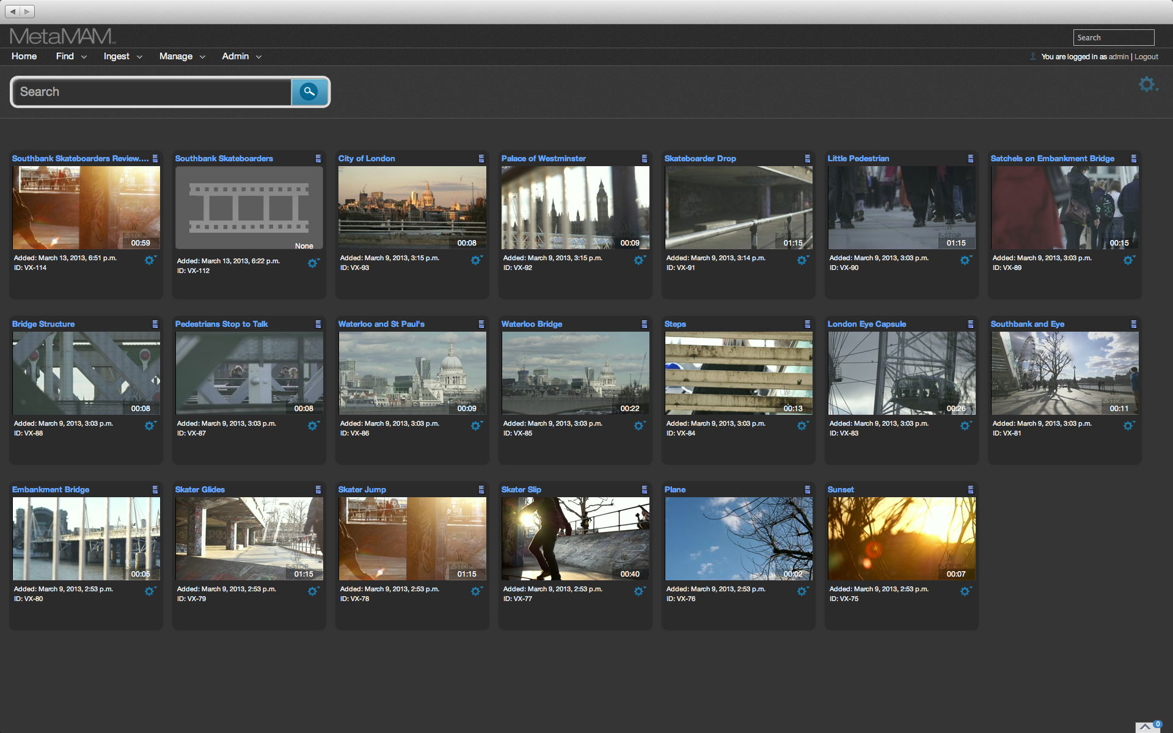Click the Logout link
Image resolution: width=1173 pixels, height=733 pixels.
coord(1146,57)
